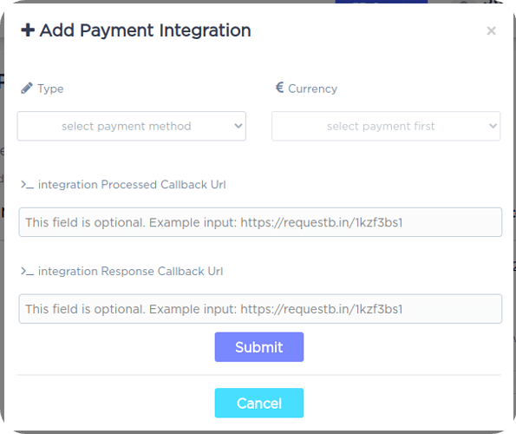Submit the payment integration form
The height and width of the screenshot is (434, 516).
point(259,347)
